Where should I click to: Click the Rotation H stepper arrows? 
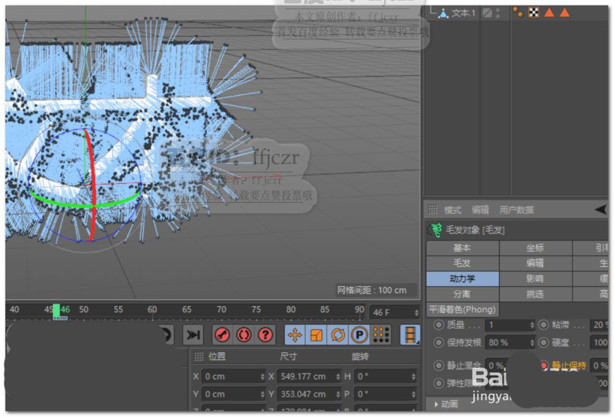tap(413, 376)
